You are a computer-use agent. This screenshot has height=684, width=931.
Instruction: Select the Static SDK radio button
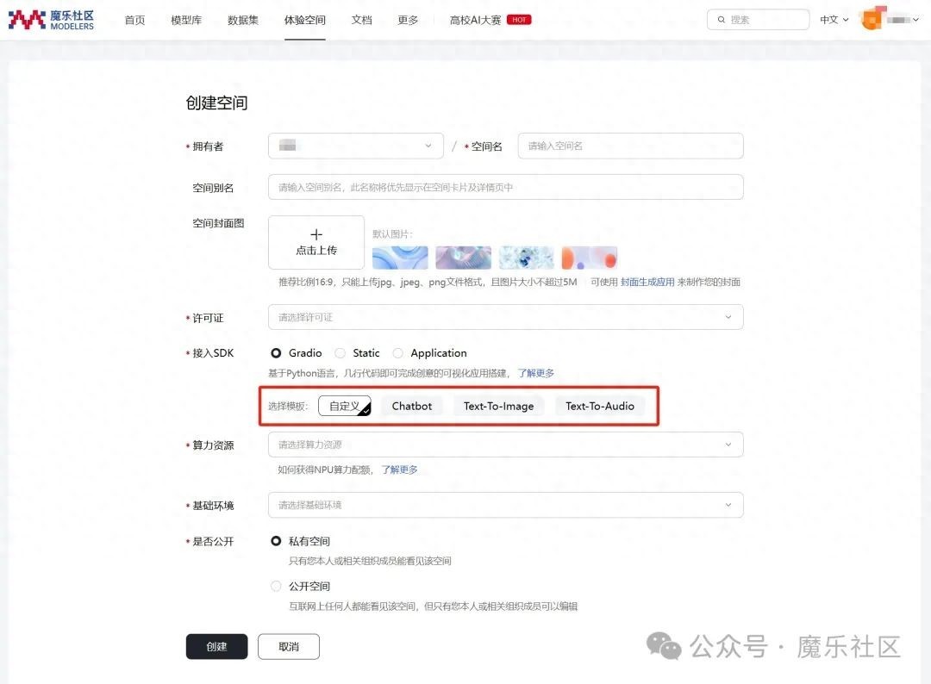(340, 353)
